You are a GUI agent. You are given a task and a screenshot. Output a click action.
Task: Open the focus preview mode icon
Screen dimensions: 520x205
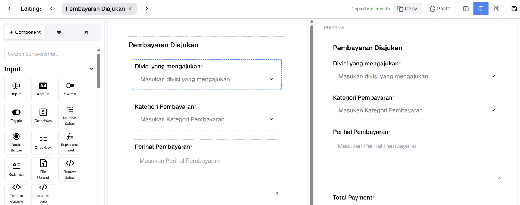tap(496, 9)
